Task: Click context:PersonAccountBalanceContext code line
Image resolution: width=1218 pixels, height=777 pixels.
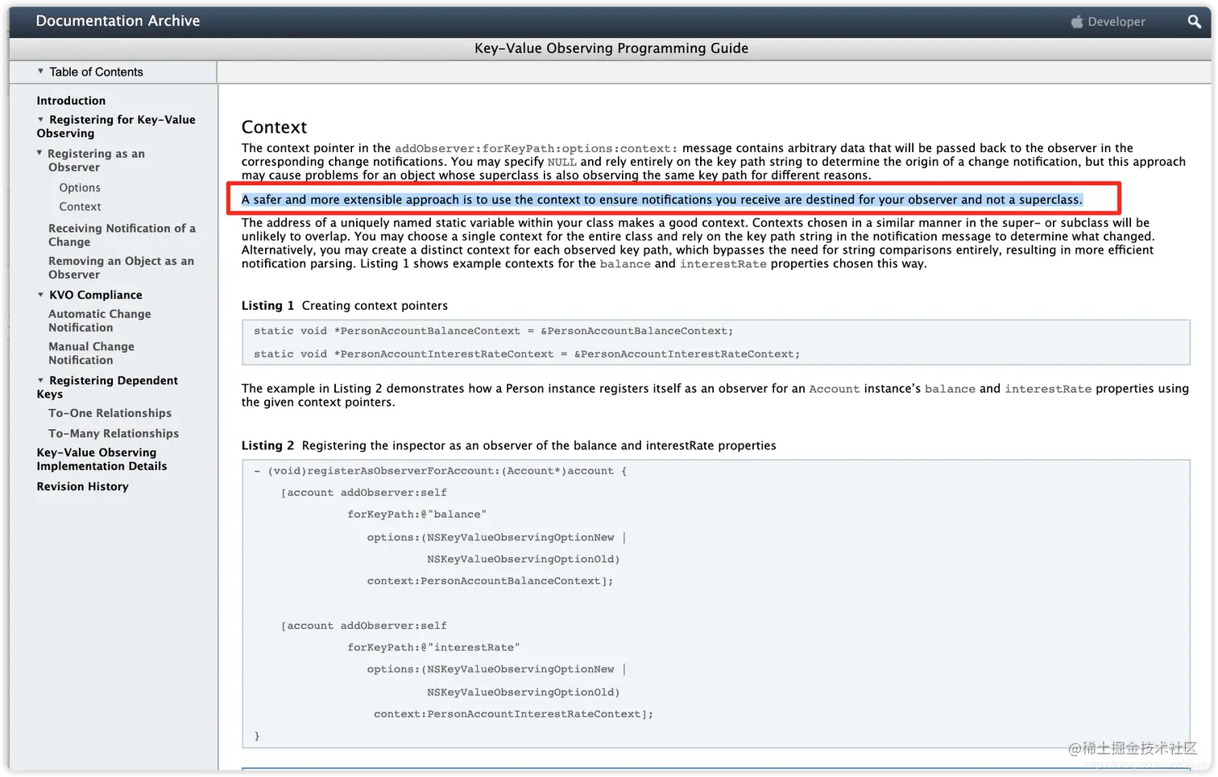Action: click(x=490, y=581)
